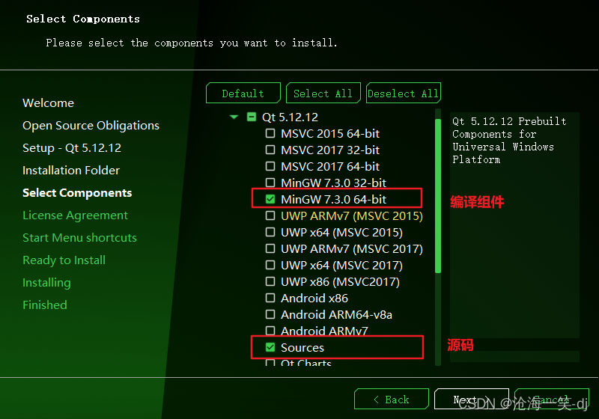
Task: Check UWP x64 (MSVC 2017) box
Action: (270, 265)
